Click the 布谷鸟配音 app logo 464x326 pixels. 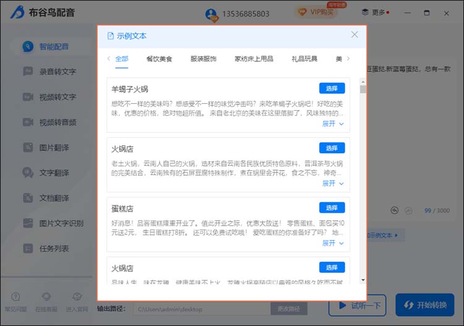point(42,12)
